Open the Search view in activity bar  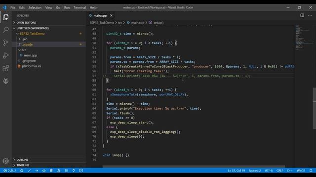pyautogui.click(x=5, y=29)
